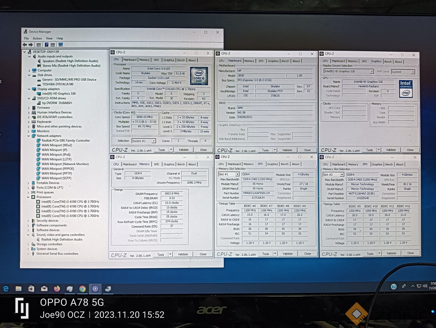This screenshot has height=328, width=436.
Task: Click the BIOS Date 04/28/2021 field
Action: coord(275,117)
